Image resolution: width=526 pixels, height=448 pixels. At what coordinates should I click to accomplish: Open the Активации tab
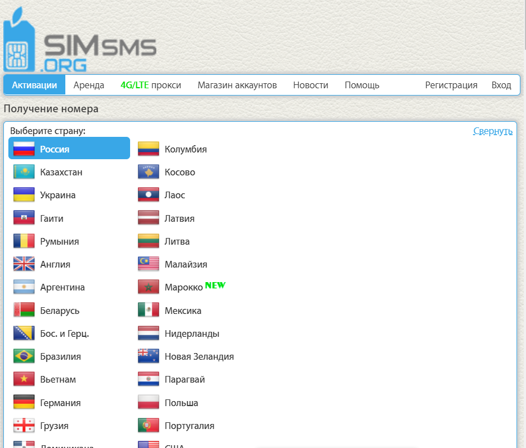(35, 85)
